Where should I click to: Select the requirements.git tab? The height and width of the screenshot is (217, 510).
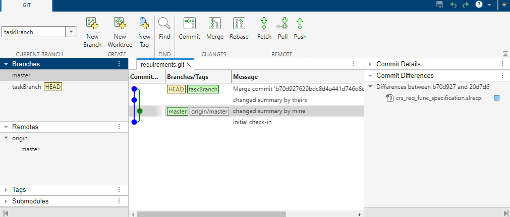[162, 64]
